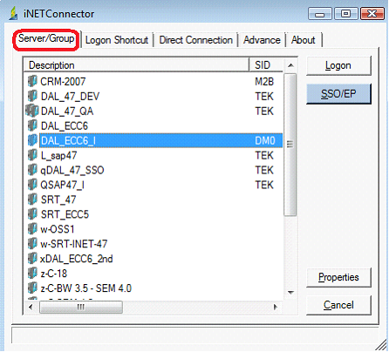
Task: Click the vertical scrollbar thumb
Action: tap(290, 145)
